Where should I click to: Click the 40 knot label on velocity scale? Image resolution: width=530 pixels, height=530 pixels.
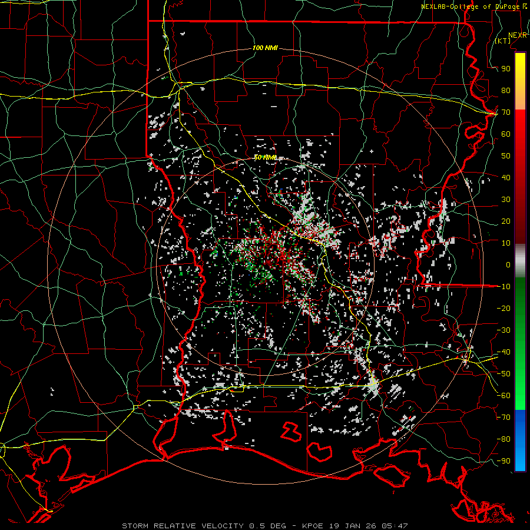[x=506, y=177]
